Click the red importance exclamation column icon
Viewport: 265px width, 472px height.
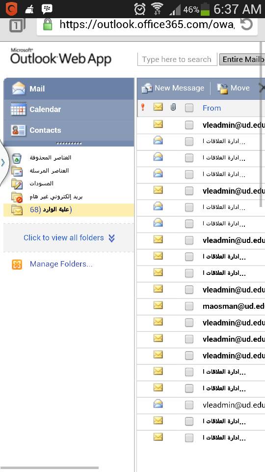coord(143,107)
